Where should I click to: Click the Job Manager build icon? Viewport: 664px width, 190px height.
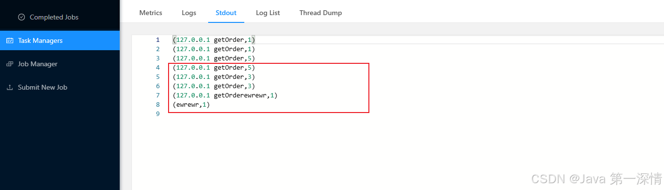point(9,64)
